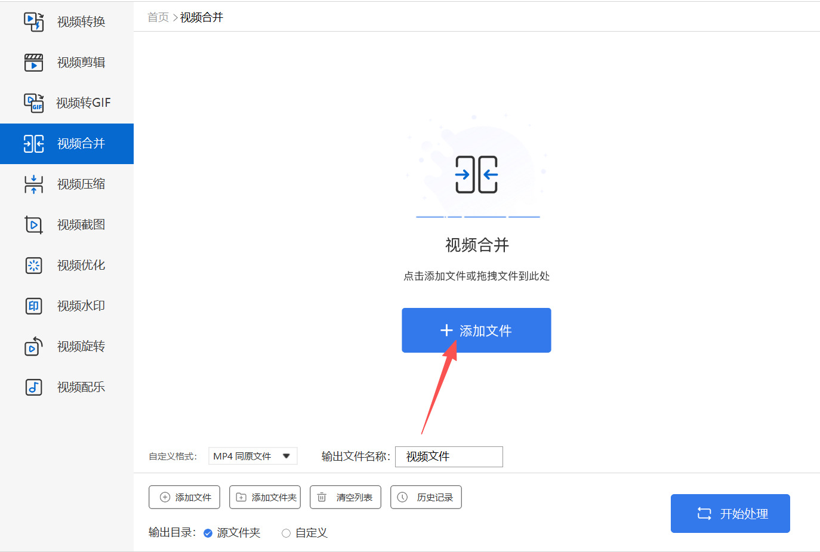Open the MP4 同原文件 format dropdown
Viewport: 820px width, 552px height.
point(252,456)
